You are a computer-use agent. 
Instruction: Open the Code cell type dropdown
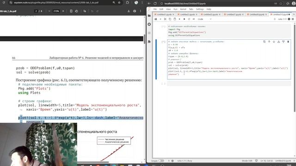(204, 19)
